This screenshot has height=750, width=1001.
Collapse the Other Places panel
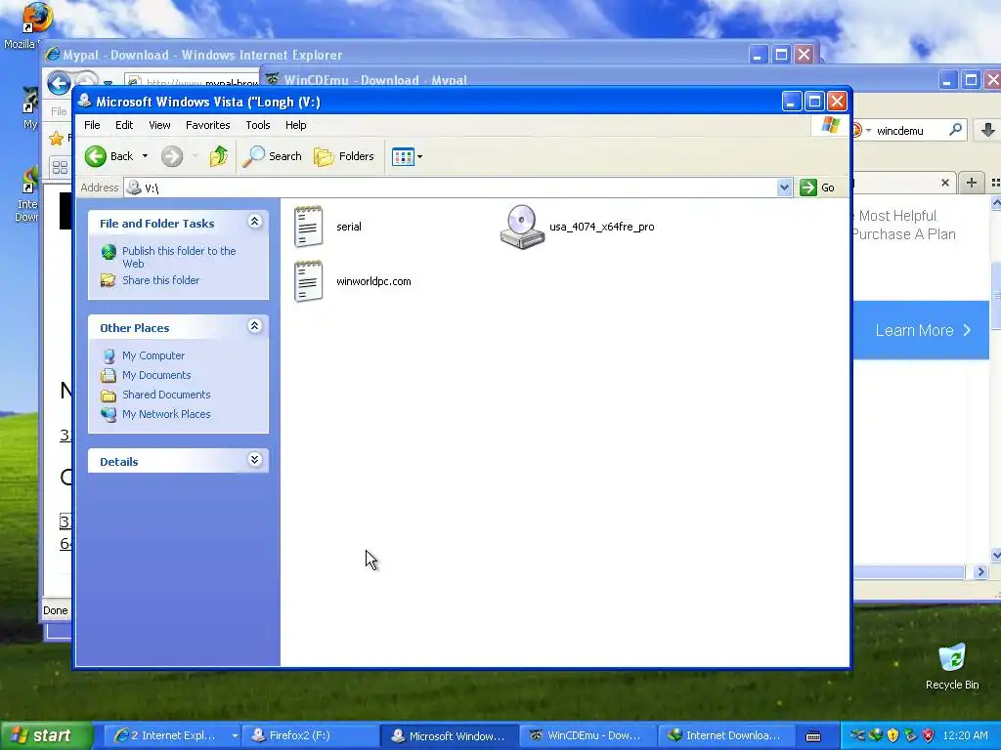254,326
